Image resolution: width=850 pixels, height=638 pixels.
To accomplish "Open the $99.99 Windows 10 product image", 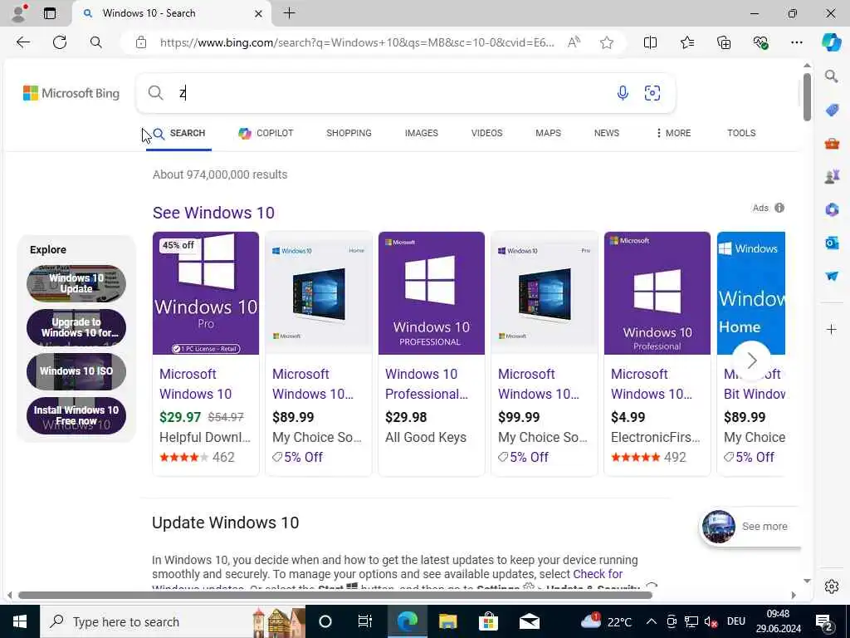I will (x=544, y=293).
